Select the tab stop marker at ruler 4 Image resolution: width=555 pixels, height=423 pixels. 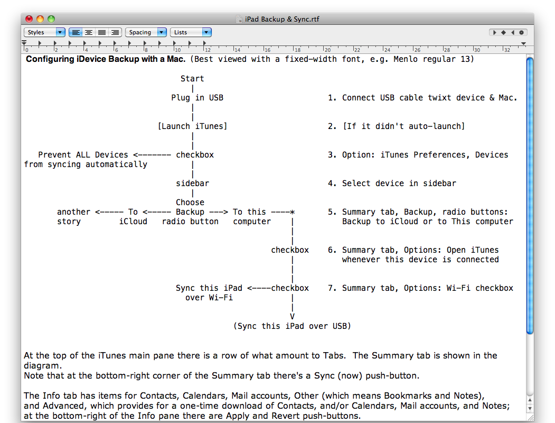tap(84, 43)
